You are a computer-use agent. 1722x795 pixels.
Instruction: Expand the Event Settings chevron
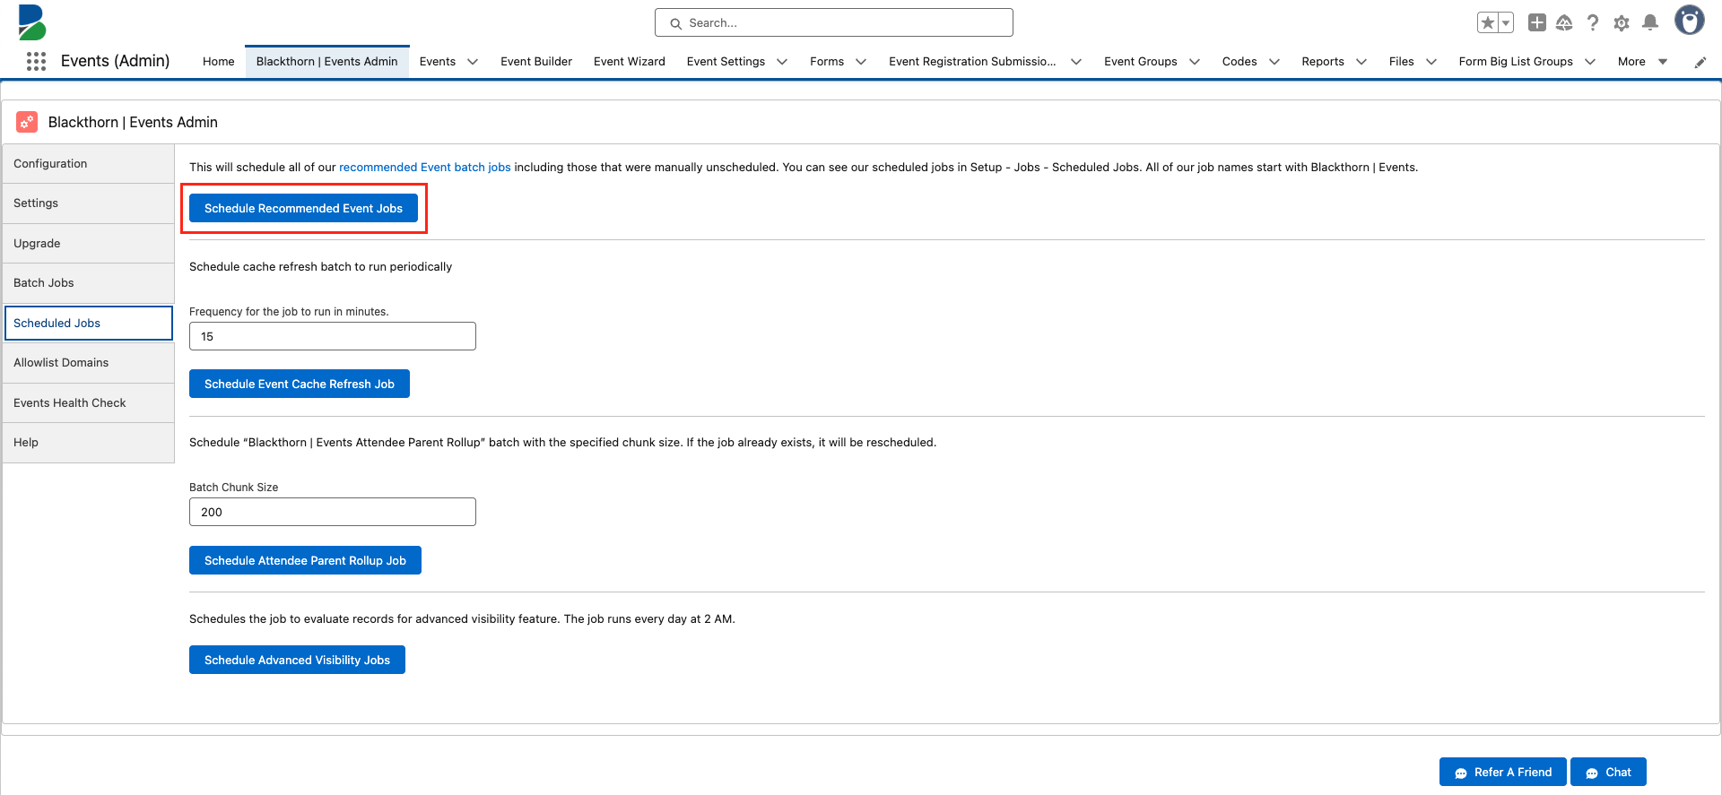[x=782, y=62]
